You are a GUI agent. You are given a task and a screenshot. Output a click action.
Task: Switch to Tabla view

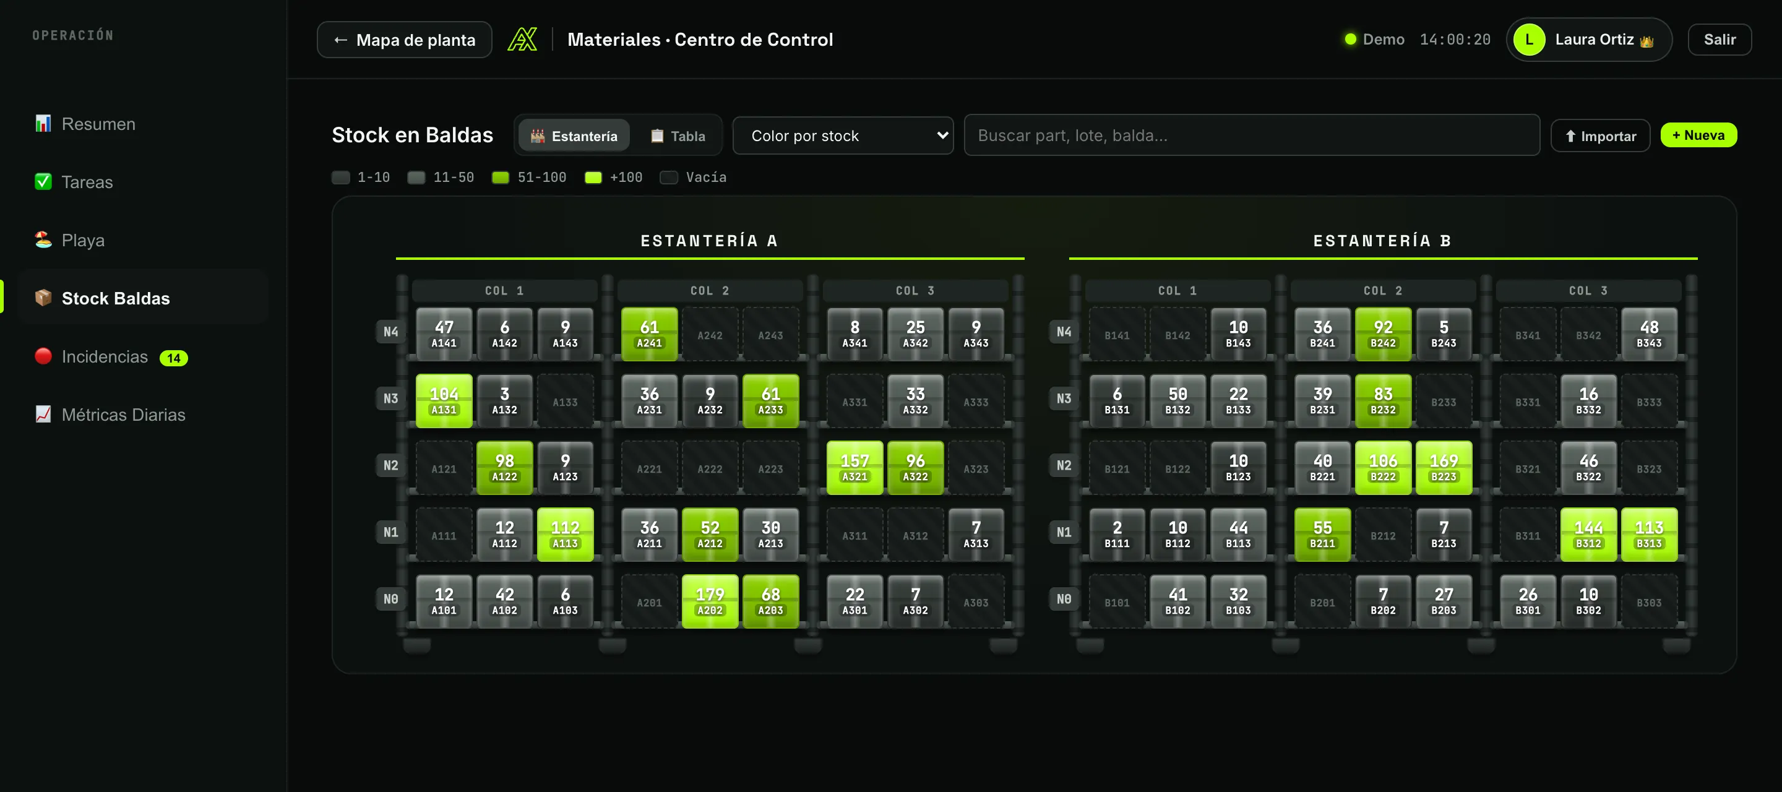(x=678, y=136)
